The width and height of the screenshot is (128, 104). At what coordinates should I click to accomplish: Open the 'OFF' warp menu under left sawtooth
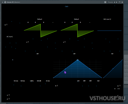[38, 54]
